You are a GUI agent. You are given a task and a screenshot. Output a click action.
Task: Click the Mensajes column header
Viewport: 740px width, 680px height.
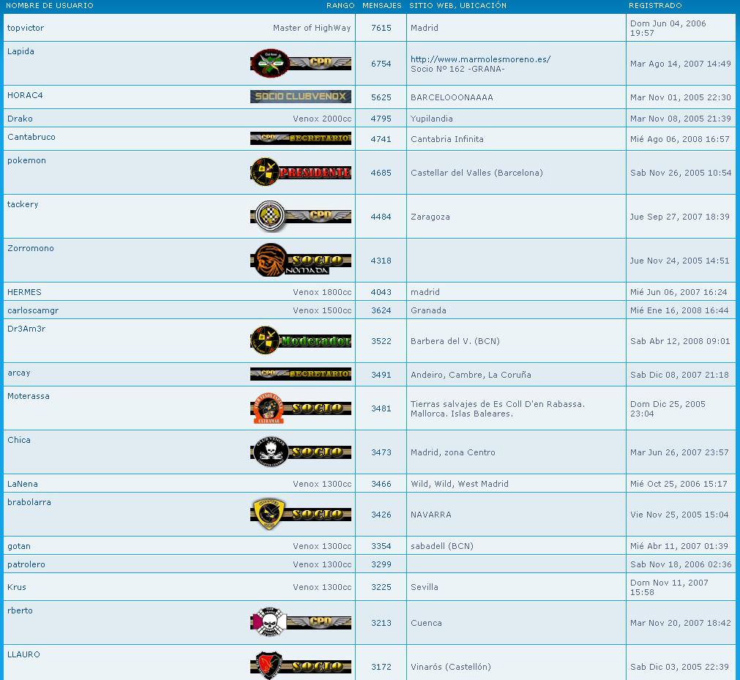tap(381, 6)
